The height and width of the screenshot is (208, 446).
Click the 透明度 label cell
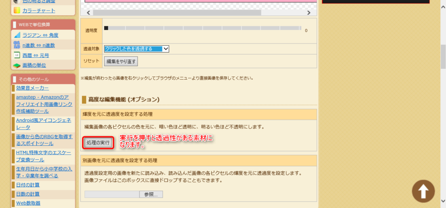[91, 31]
